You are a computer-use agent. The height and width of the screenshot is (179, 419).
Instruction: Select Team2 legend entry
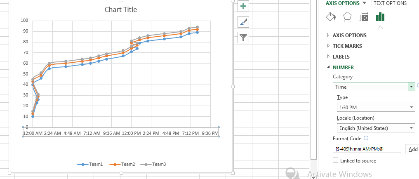122,164
